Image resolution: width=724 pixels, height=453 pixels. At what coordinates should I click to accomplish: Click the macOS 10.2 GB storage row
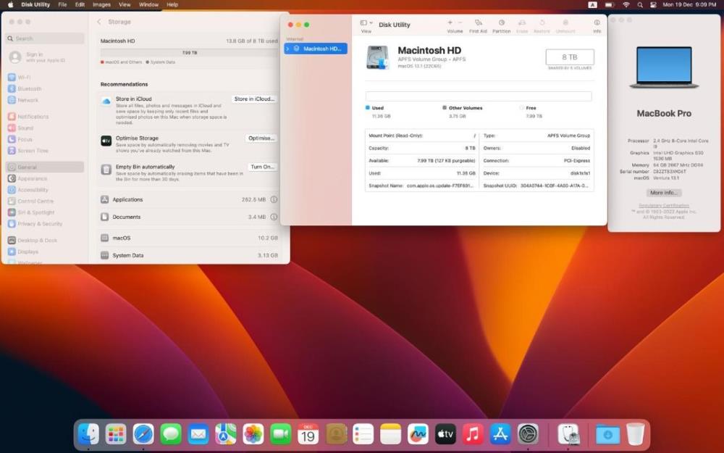(189, 238)
